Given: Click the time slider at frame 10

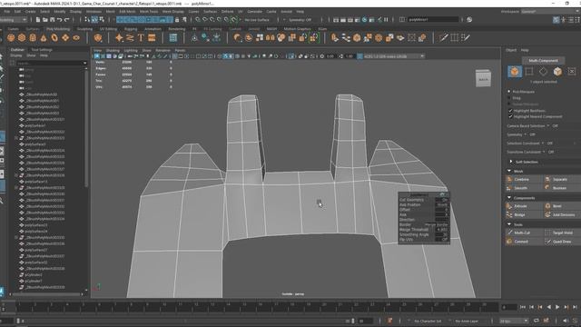Looking at the screenshot, I should pyautogui.click(x=164, y=307).
